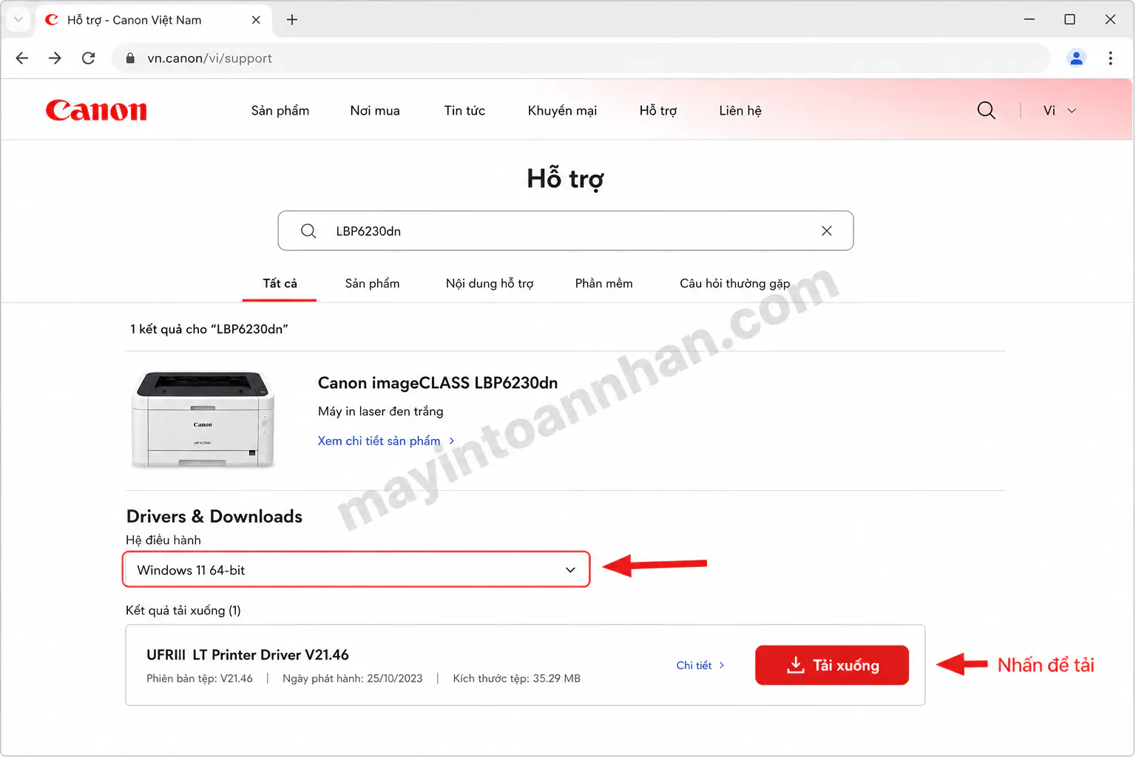Switch to the Nội dung hỗ trợ tab

click(x=490, y=283)
